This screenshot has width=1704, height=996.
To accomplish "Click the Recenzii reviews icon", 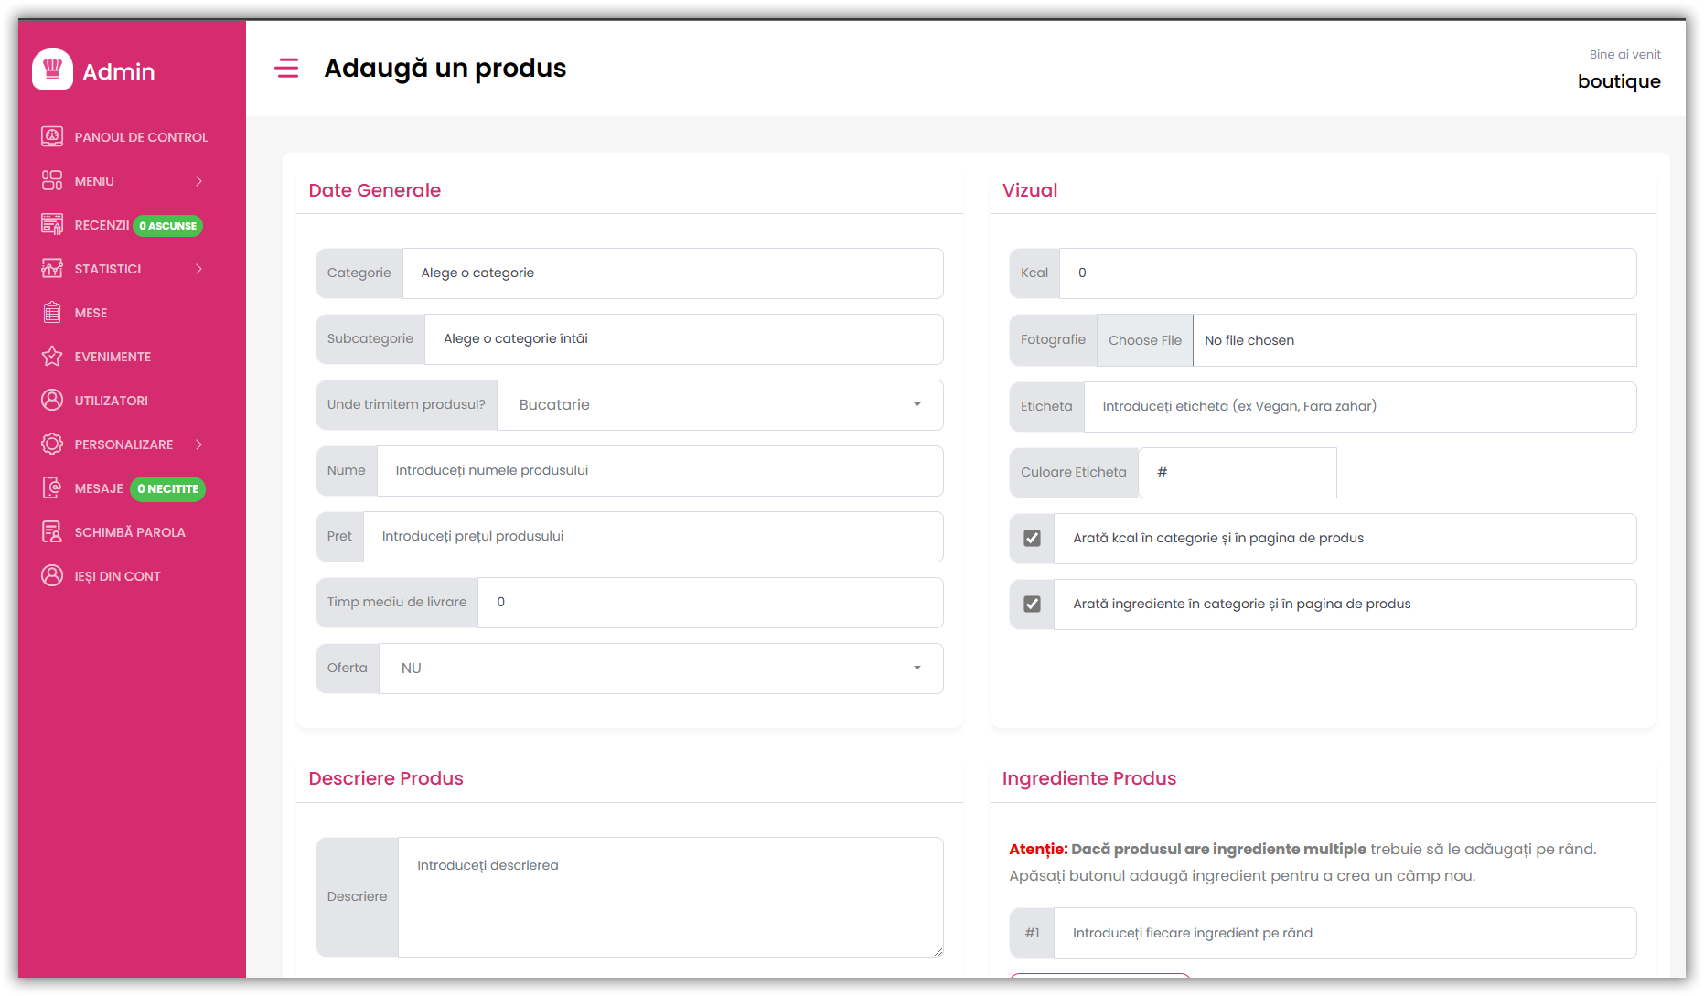I will tap(52, 225).
